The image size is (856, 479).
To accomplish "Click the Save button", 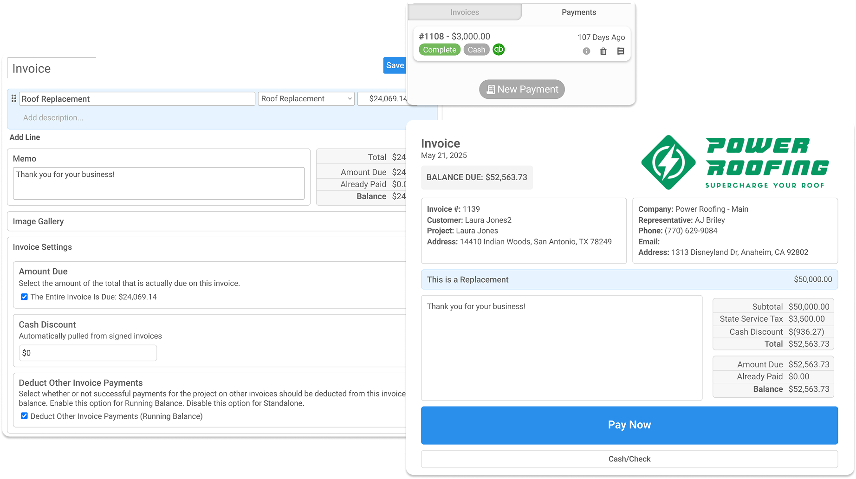I will (395, 65).
